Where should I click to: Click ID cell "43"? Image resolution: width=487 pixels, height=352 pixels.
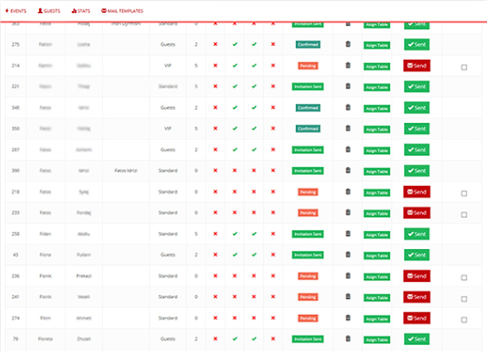[x=16, y=255]
